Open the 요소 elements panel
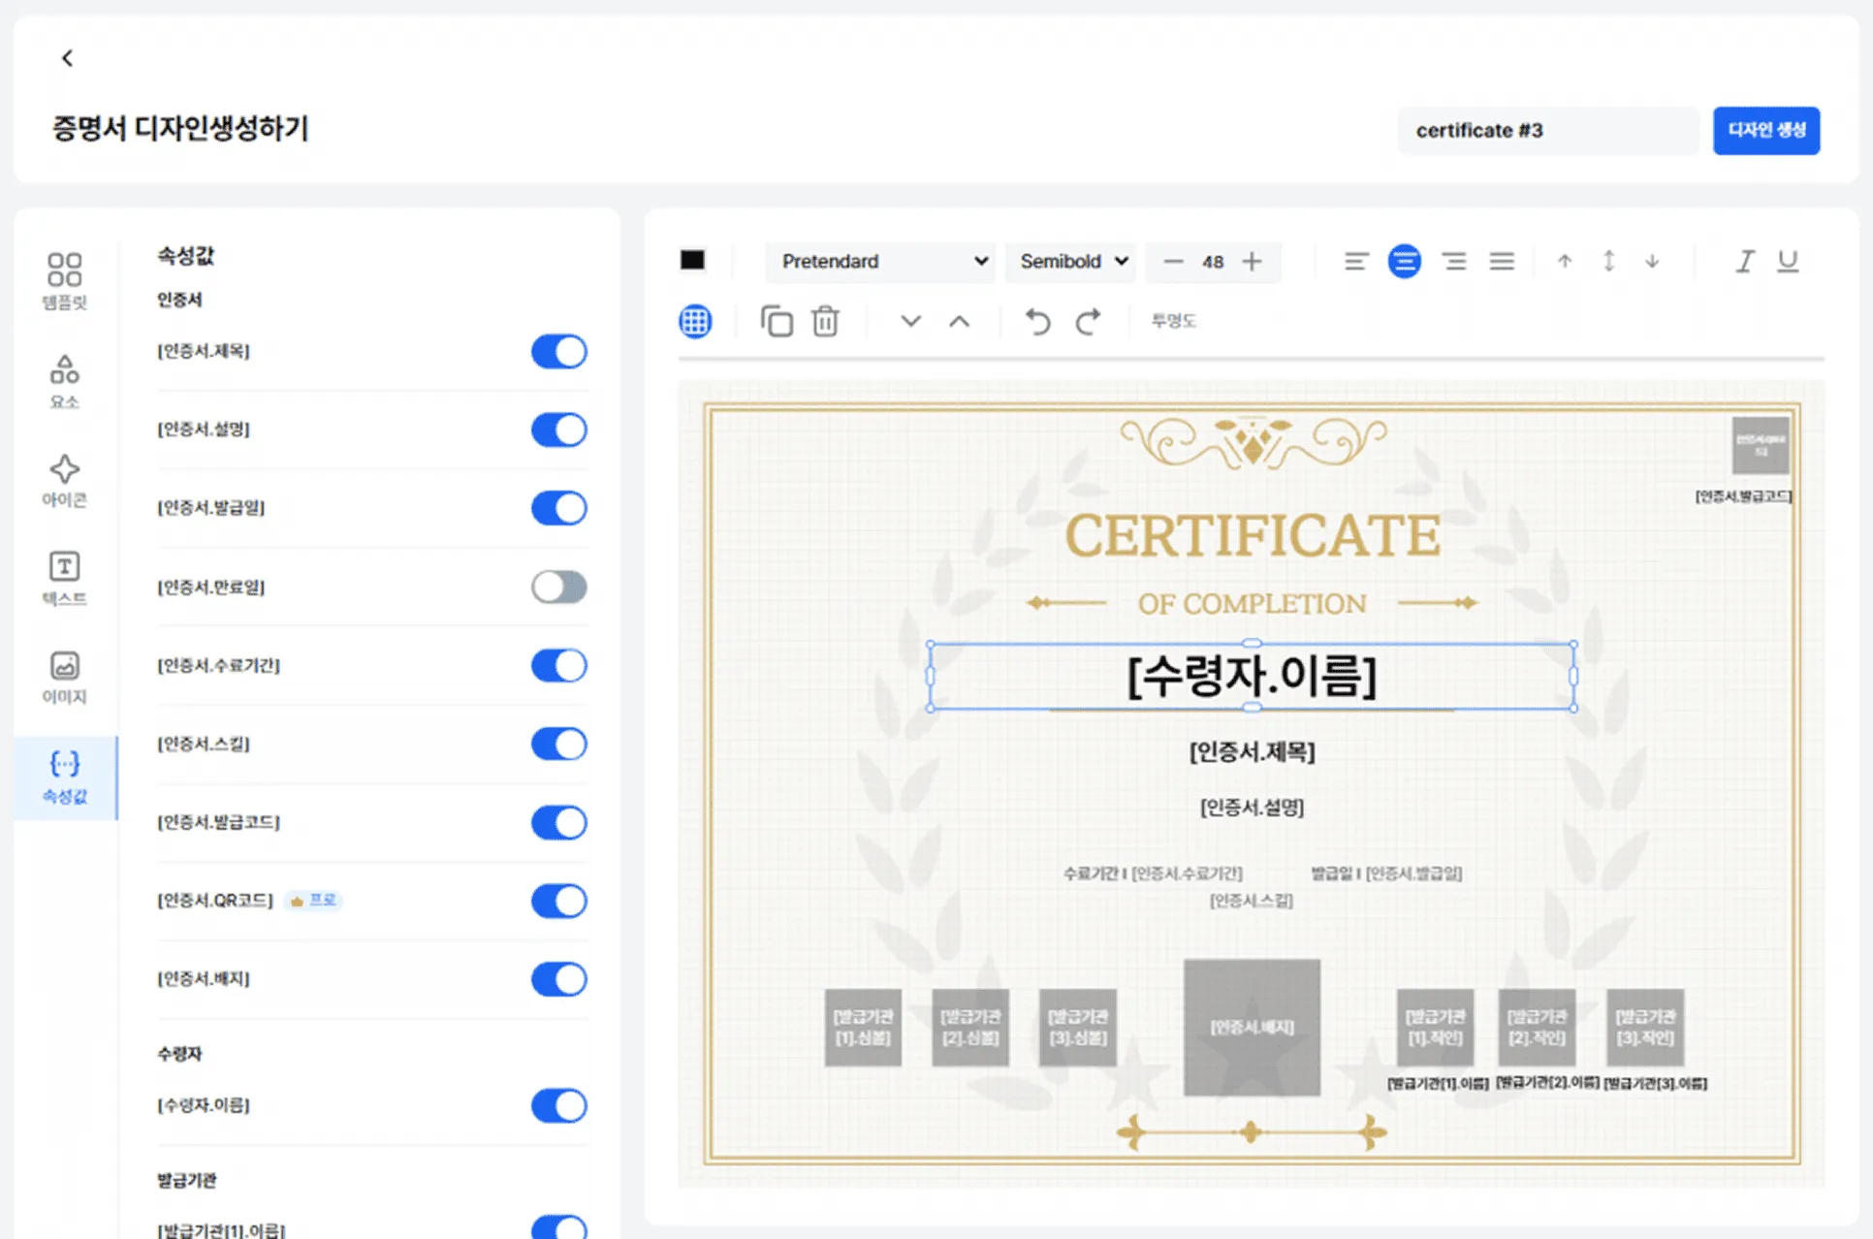Image resolution: width=1873 pixels, height=1239 pixels. point(64,380)
